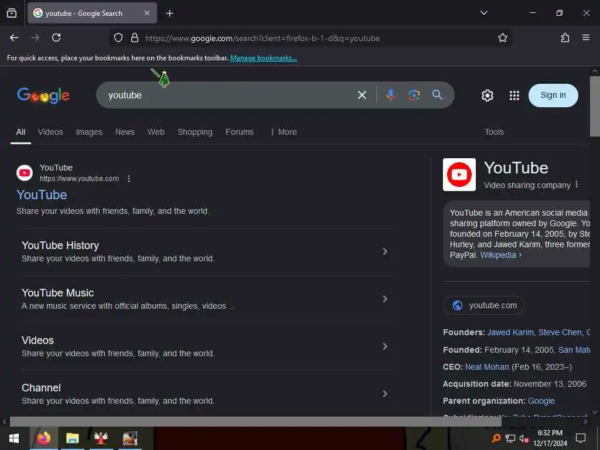Open Firefox View icon at top-left
Viewport: 600px width, 450px height.
[12, 13]
